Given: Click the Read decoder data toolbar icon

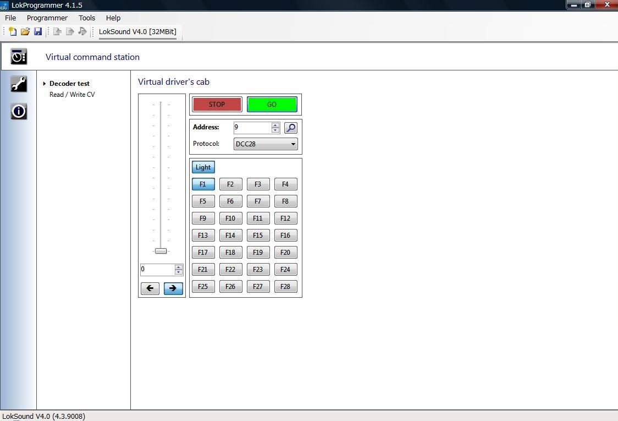Looking at the screenshot, I should (x=58, y=31).
